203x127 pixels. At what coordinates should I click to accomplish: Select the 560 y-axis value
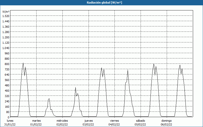pos(7,80)
